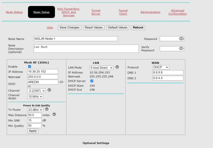Image resolution: width=213 pixels, height=148 pixels.
Task: Open the Tx Power help icon
Action: click(47, 109)
